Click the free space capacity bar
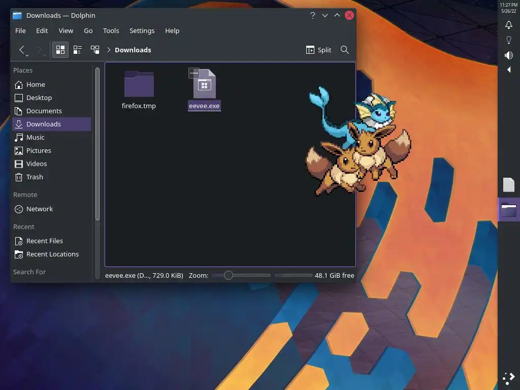The height and width of the screenshot is (390, 520). (294, 275)
